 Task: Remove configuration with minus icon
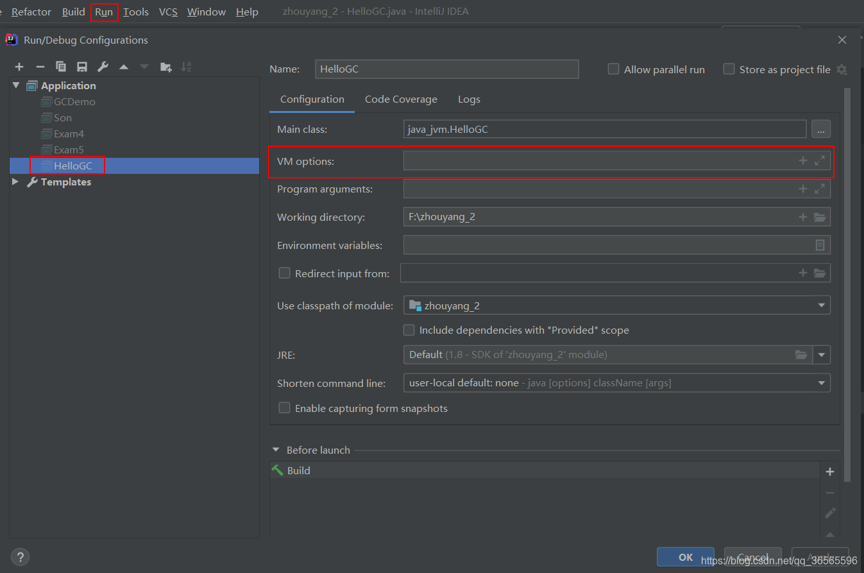[40, 67]
